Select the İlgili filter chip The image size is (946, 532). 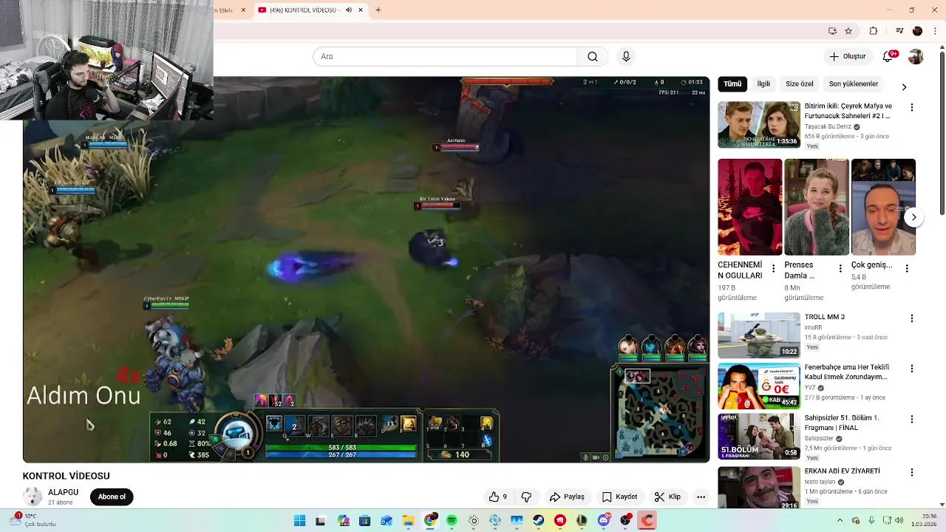[x=763, y=84]
